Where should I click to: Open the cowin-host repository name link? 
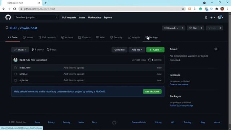pyautogui.click(x=29, y=28)
